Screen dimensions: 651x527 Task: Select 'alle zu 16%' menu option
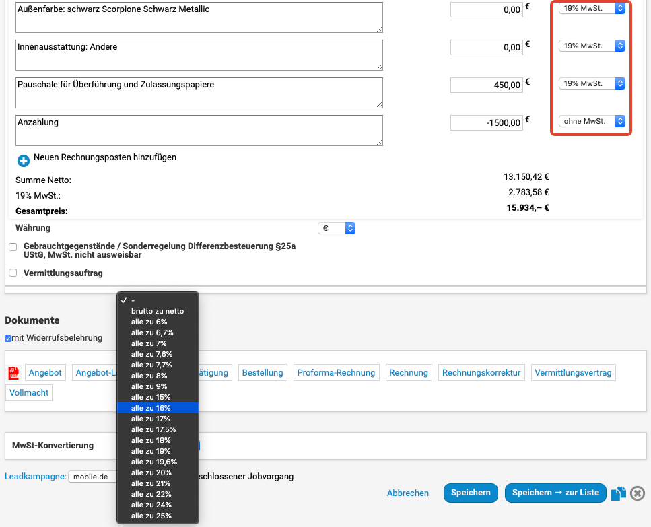tap(151, 408)
